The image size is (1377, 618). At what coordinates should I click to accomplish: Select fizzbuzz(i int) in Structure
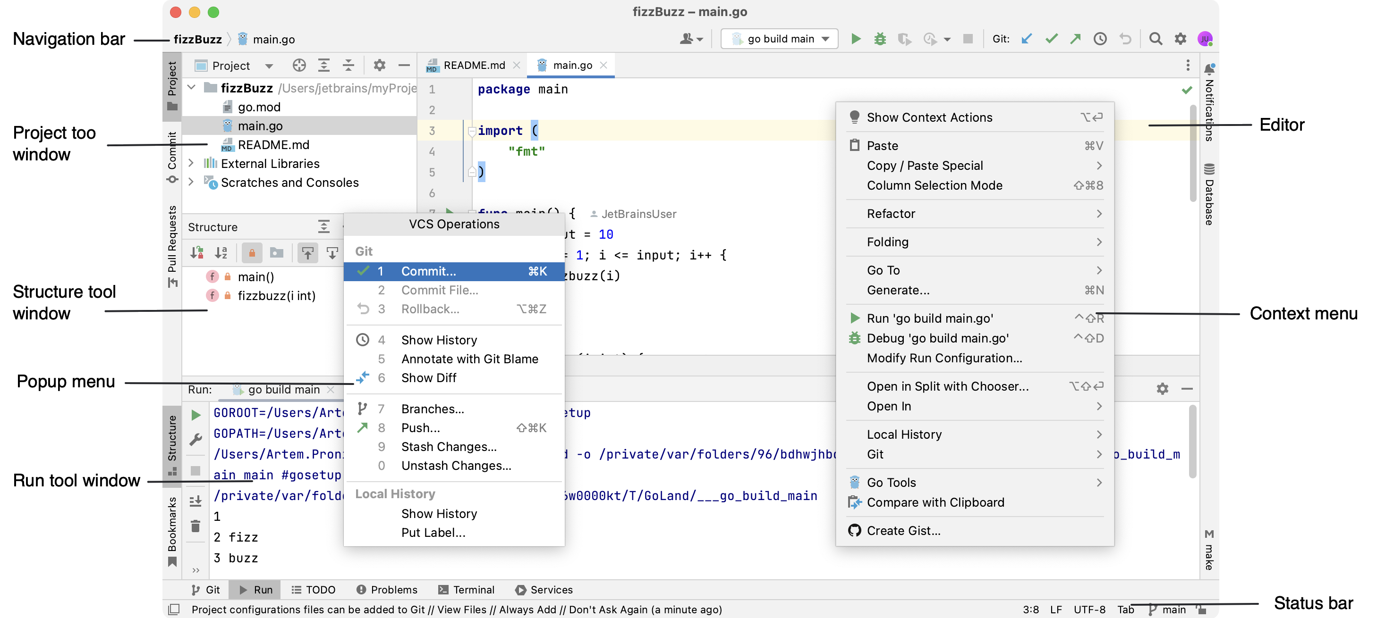pyautogui.click(x=276, y=296)
